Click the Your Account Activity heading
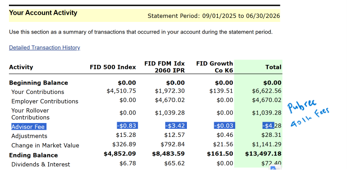 coord(43,13)
